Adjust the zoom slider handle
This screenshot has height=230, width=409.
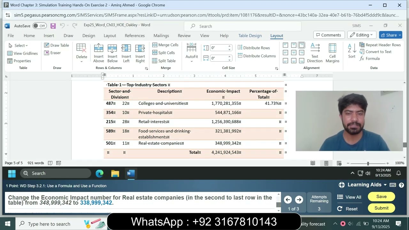(368, 163)
